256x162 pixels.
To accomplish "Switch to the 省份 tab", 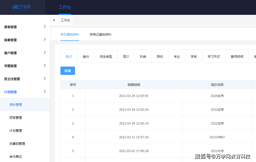I will coord(86,57).
